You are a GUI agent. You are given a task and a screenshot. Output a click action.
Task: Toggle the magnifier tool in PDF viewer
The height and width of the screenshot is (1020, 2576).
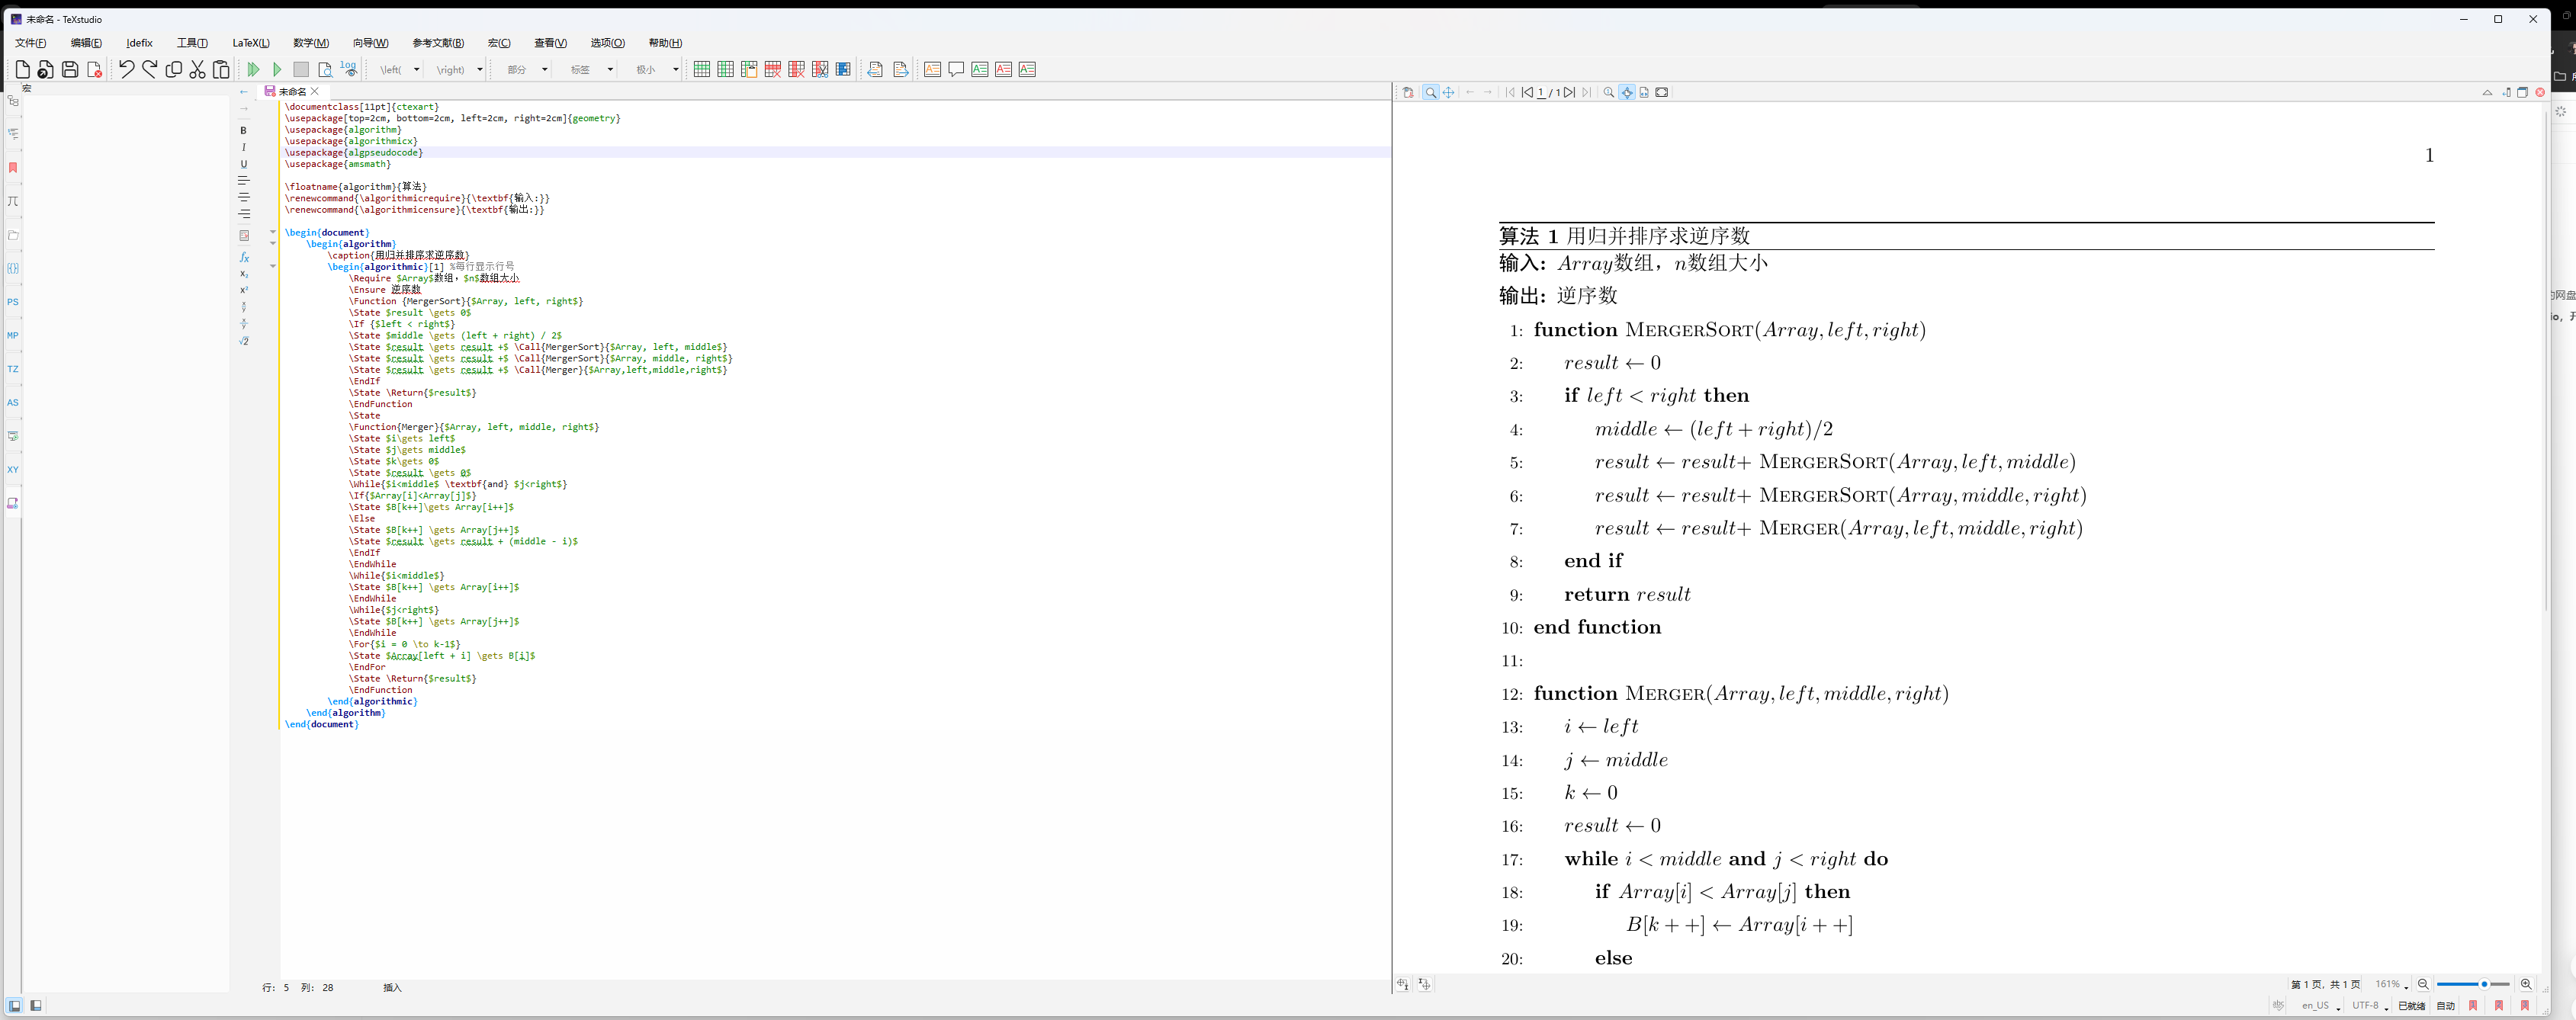tap(1431, 92)
